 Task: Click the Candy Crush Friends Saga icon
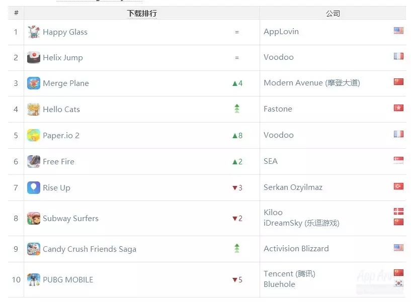click(x=34, y=249)
